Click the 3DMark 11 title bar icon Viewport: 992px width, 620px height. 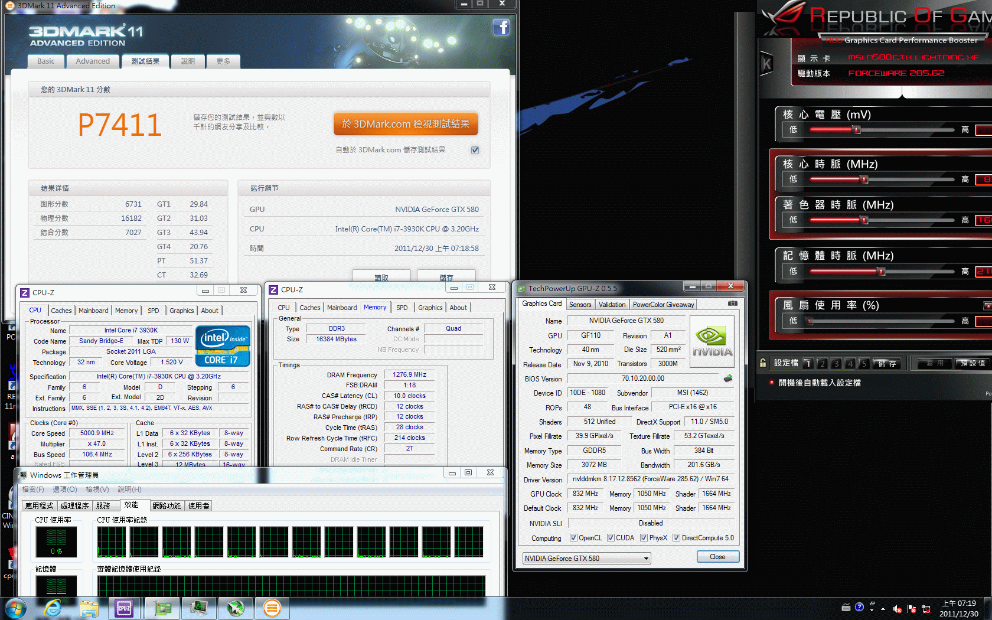click(9, 5)
